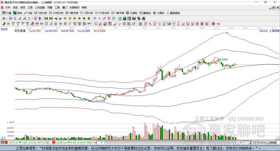This screenshot has height=151, width=280.
Task: Click the Md=30.7828 value
Action: click(68, 31)
